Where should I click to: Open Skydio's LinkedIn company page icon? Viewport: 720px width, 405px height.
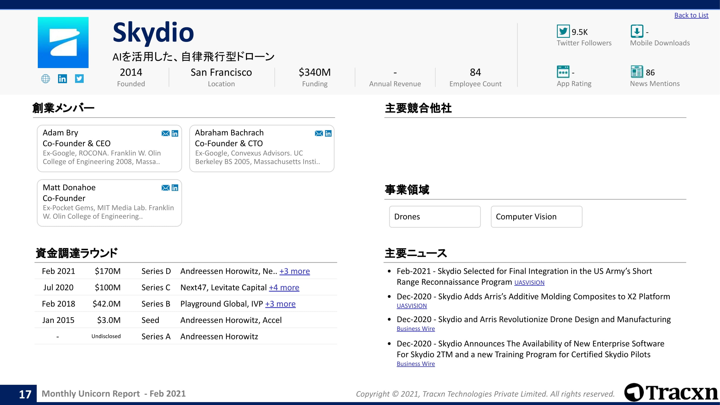(x=62, y=79)
